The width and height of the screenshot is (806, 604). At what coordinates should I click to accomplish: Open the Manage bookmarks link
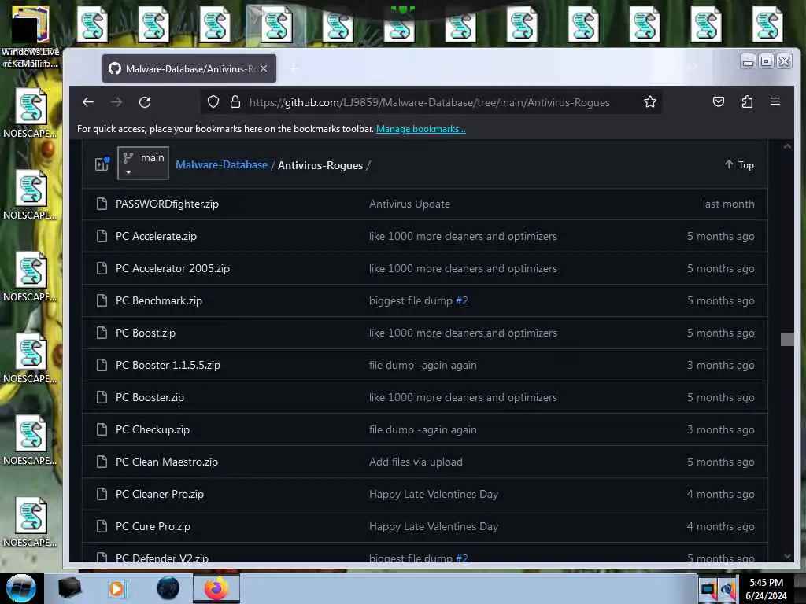coord(421,129)
